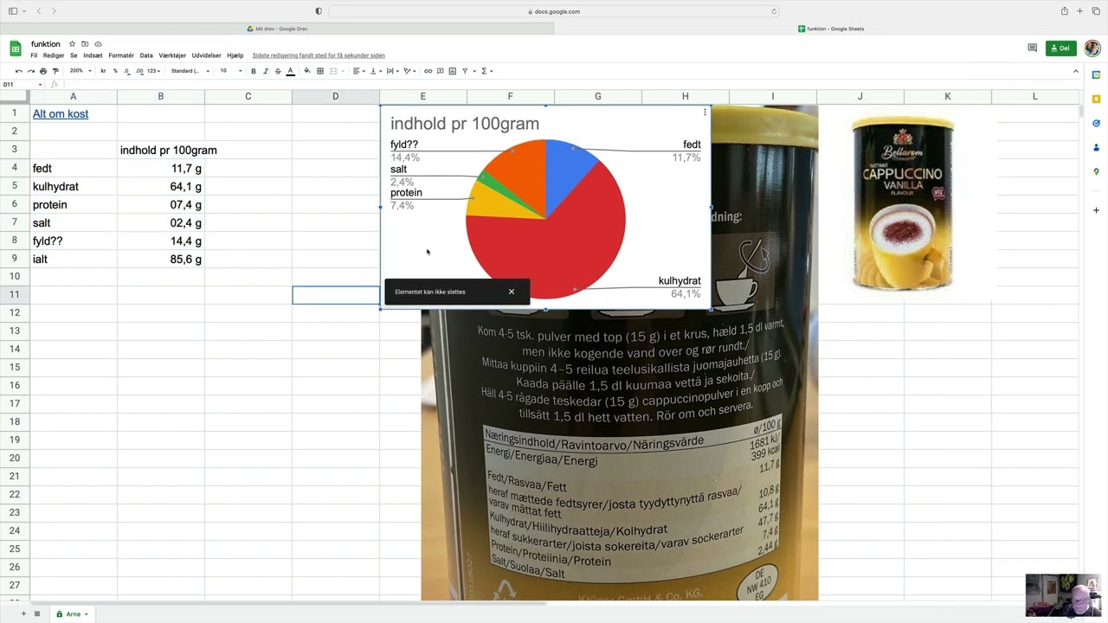
Task: Insert a chart from the toolbar
Action: coord(452,71)
